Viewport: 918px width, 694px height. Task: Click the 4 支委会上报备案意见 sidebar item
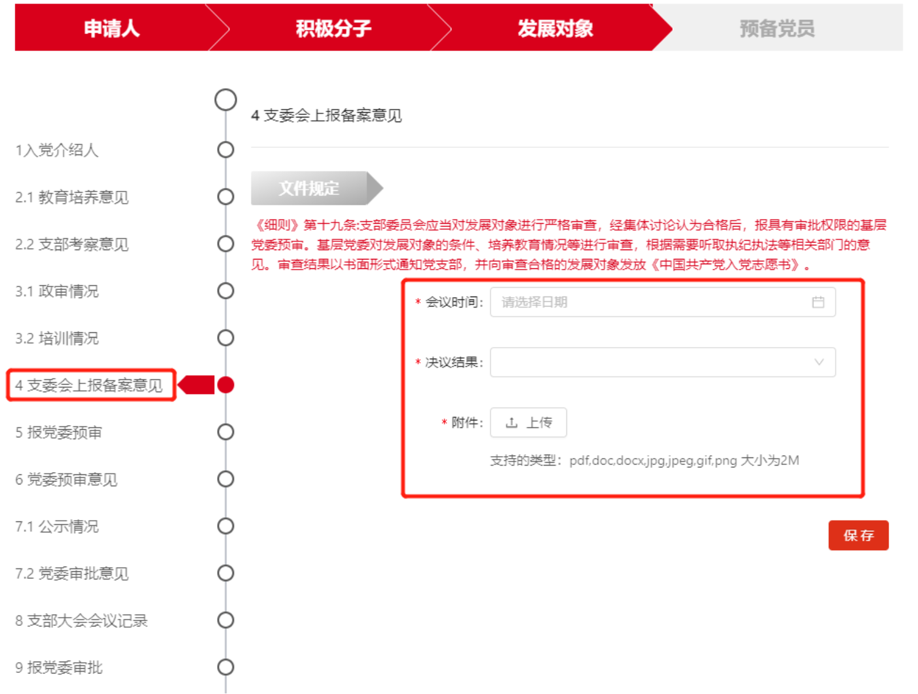(89, 386)
